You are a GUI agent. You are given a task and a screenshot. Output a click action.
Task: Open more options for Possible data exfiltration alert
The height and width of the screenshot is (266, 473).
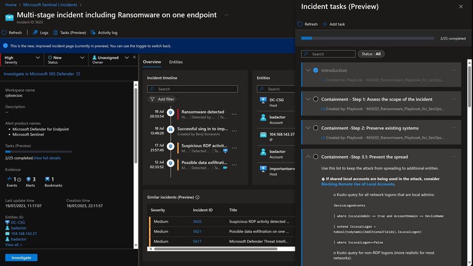234,165
